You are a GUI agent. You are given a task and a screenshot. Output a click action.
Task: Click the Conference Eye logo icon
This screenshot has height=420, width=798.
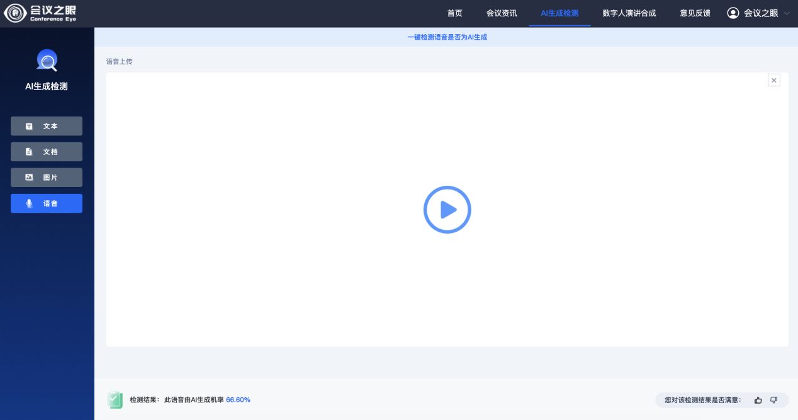(14, 13)
